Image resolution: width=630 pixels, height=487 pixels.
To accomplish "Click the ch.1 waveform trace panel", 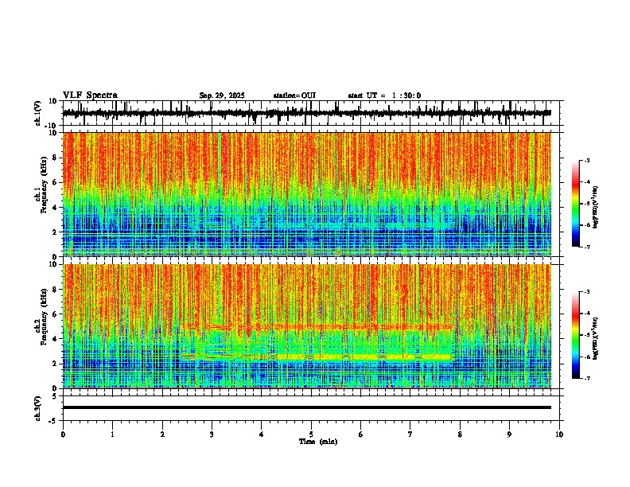I will [311, 113].
